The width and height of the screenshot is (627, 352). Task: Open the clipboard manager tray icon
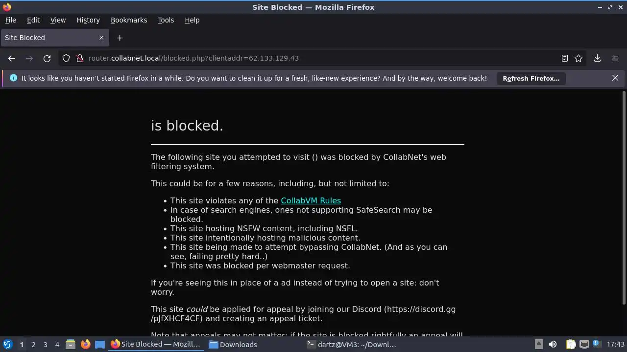pyautogui.click(x=571, y=344)
